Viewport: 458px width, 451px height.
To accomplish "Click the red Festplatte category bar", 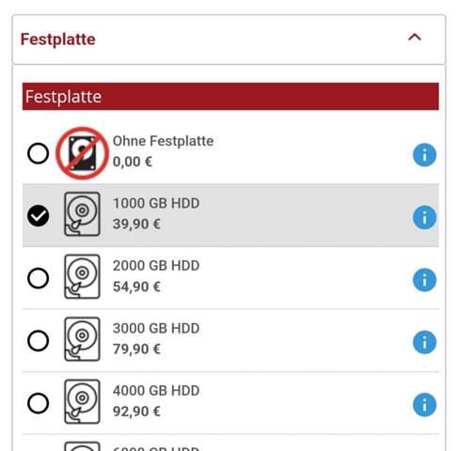I will [230, 97].
